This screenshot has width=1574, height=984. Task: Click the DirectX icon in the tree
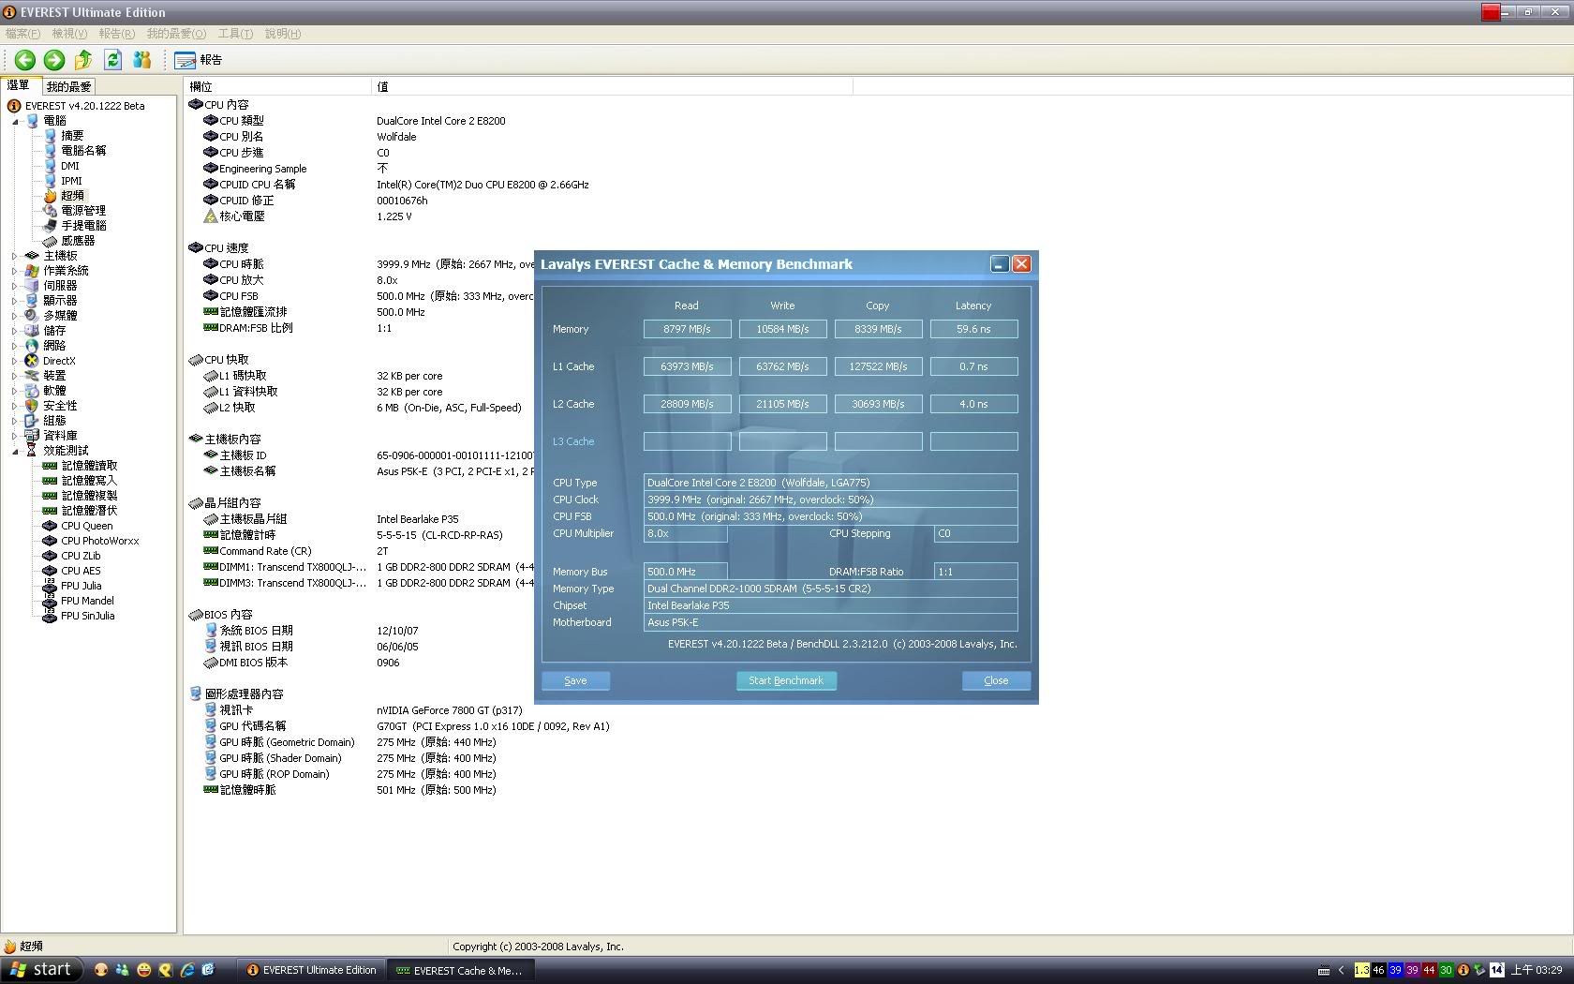click(32, 361)
